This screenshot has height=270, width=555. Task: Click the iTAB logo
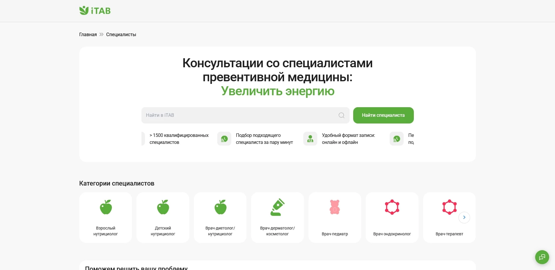tap(94, 10)
